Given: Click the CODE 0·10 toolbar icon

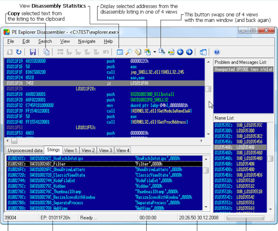Looking at the screenshot, I should coord(60,52).
